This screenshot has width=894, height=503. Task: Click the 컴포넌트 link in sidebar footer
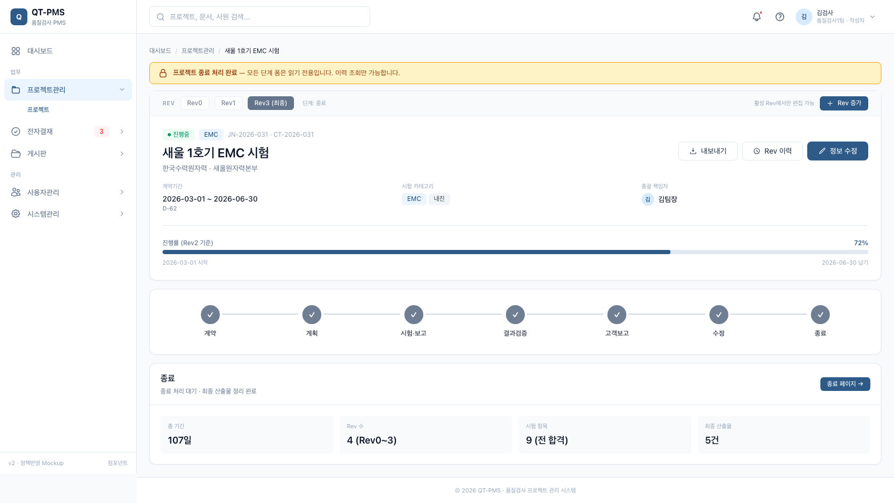[x=118, y=463]
